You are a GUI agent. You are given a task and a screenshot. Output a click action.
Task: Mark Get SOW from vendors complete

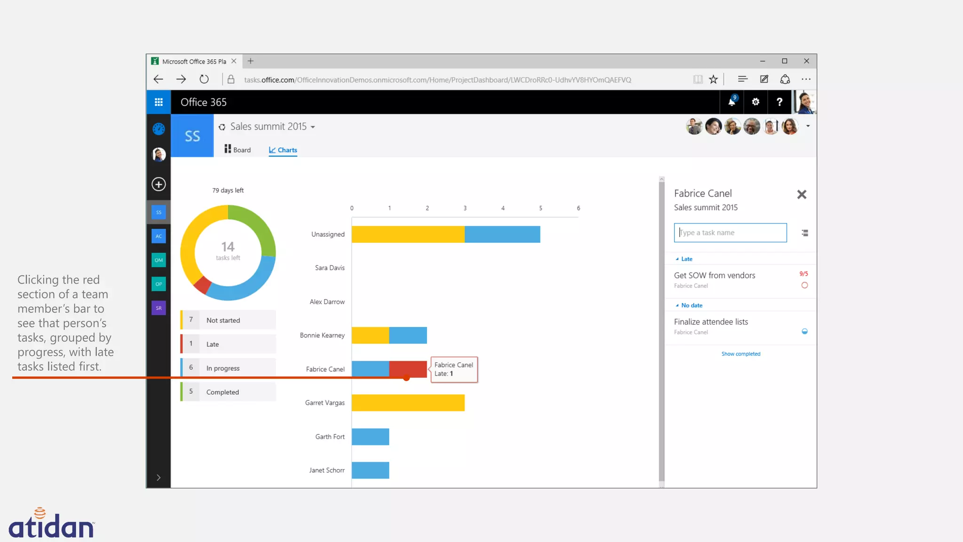point(805,285)
